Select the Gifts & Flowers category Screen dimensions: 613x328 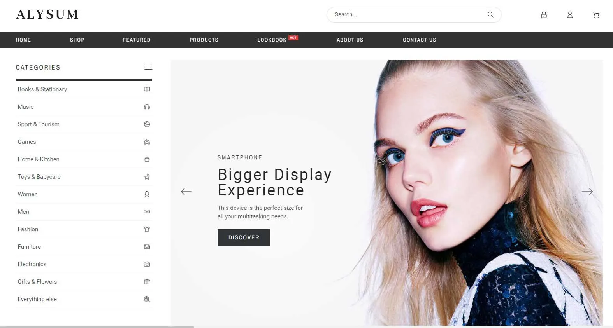[37, 282]
